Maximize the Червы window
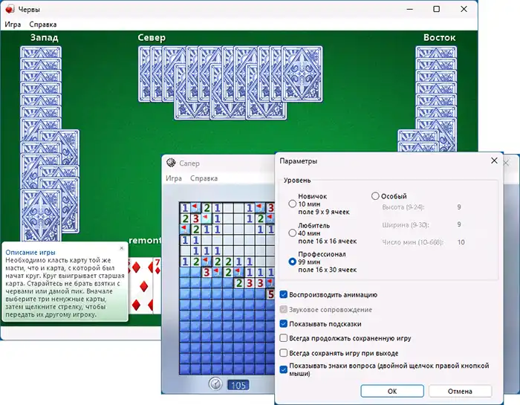Viewport: 520px width, 405px height. [x=437, y=9]
